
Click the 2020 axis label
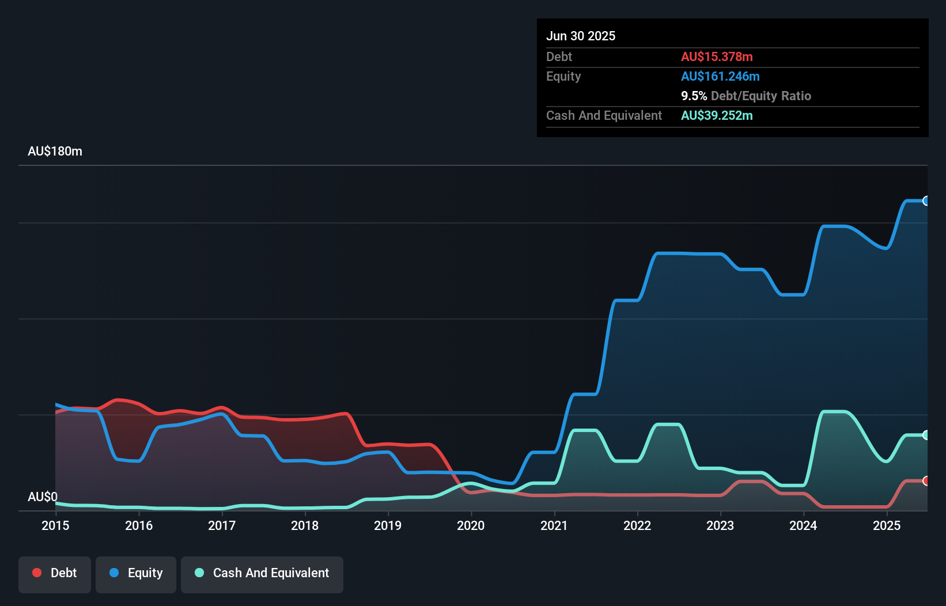(x=471, y=525)
